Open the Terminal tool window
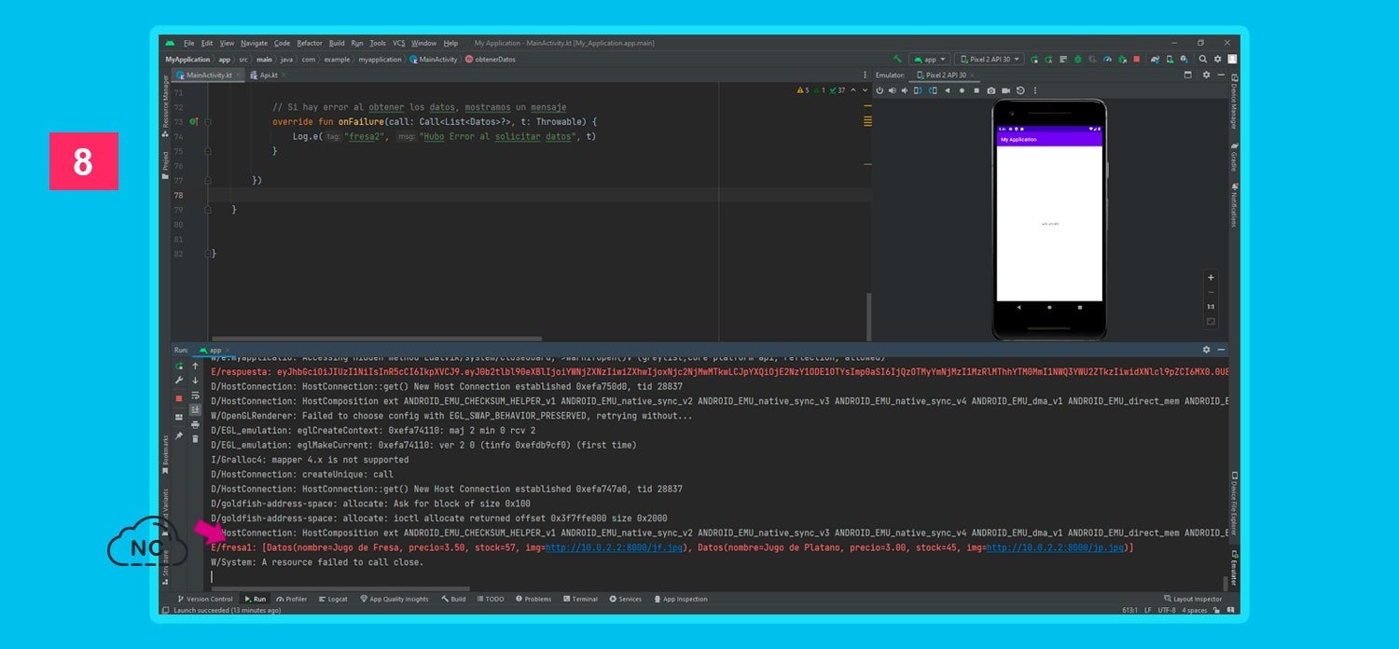The height and width of the screenshot is (649, 1399). pos(579,599)
